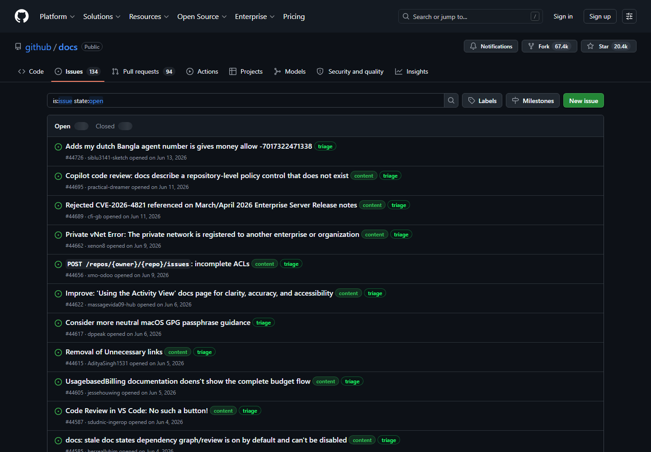Open the github organization link

click(x=38, y=47)
